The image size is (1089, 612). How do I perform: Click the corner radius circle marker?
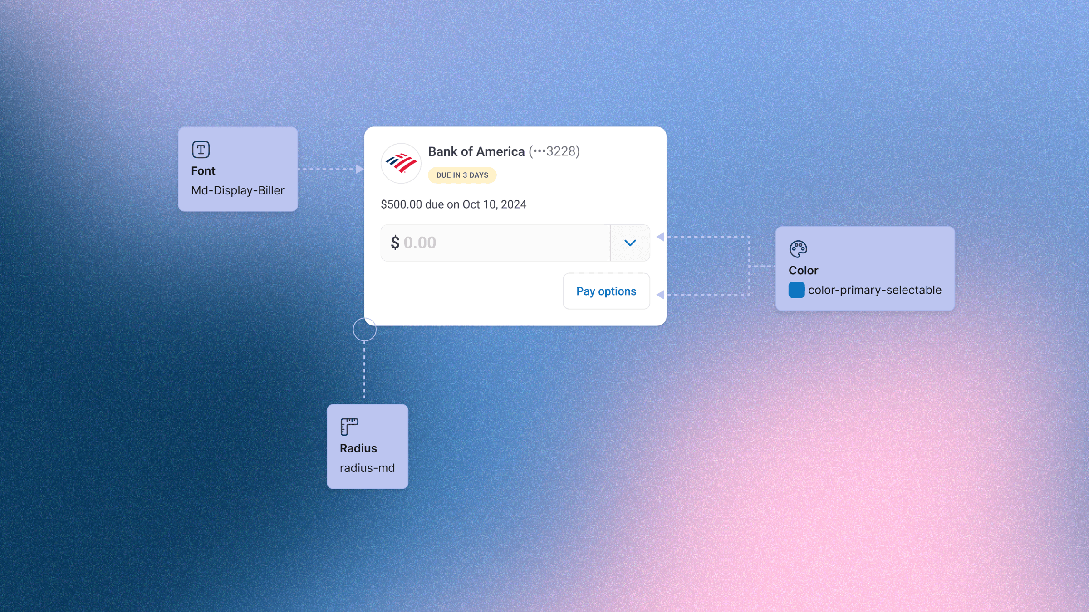(365, 330)
